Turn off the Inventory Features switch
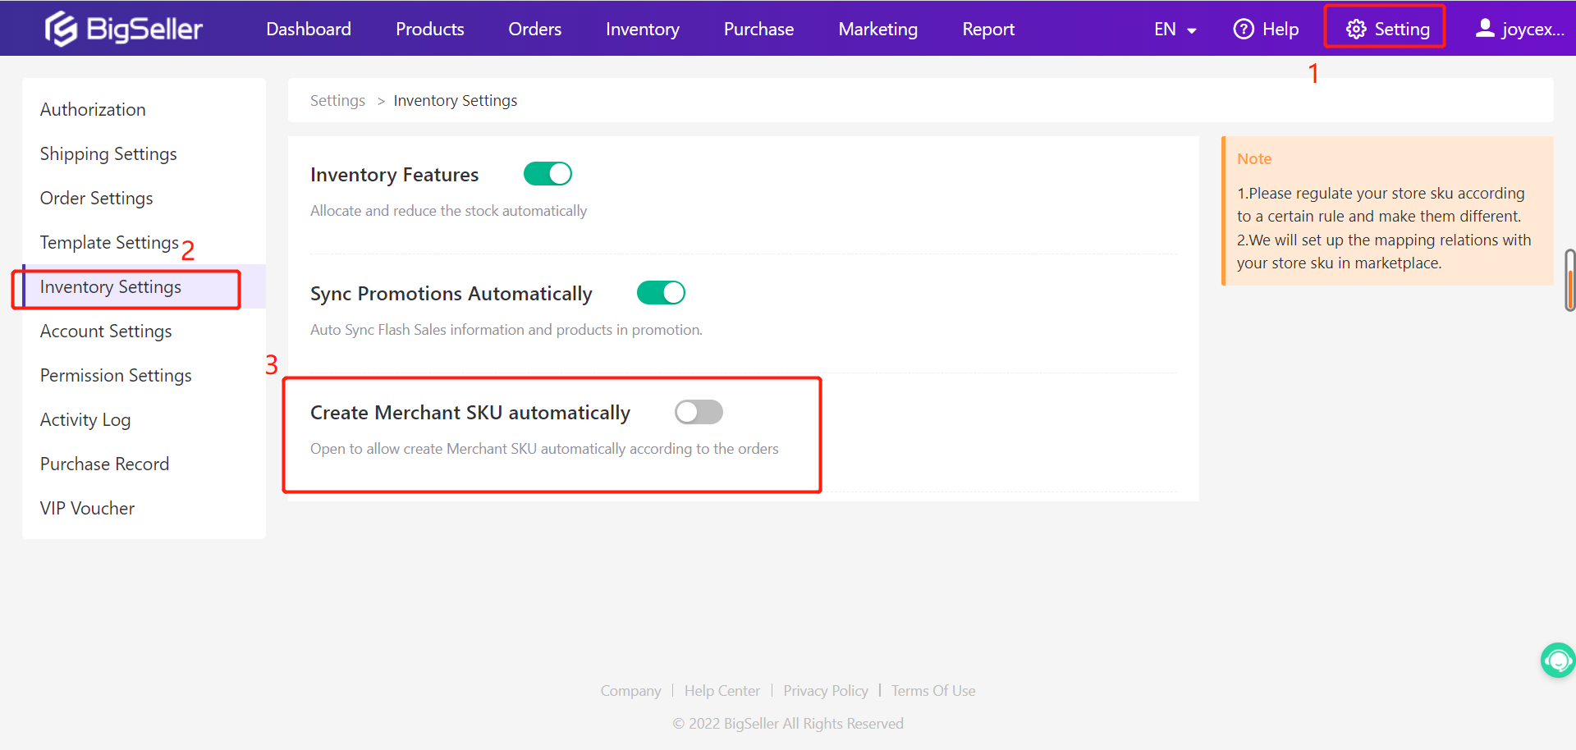 tap(547, 174)
